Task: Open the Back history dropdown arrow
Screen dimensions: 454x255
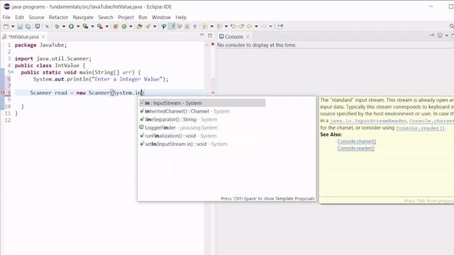Action: pos(256,26)
